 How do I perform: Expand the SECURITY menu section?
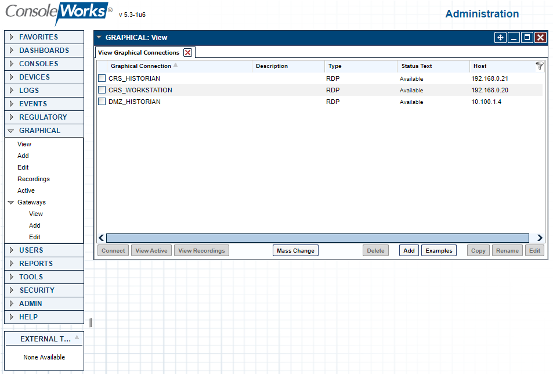coord(44,290)
